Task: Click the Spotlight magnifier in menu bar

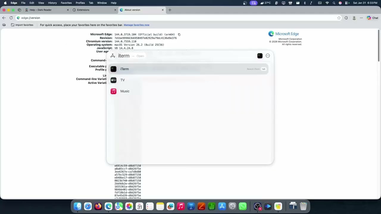Action: tap(334, 3)
